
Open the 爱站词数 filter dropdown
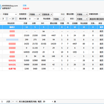82,14
